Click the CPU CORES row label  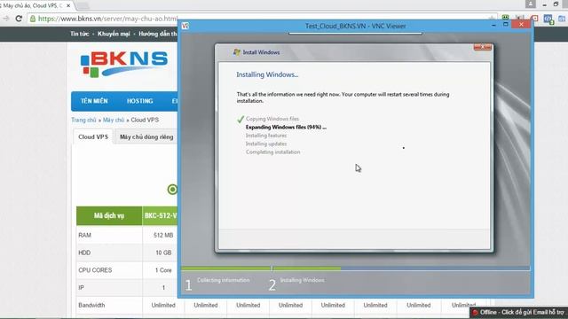click(95, 270)
